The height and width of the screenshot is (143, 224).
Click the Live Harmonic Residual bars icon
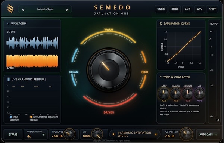click(x=8, y=79)
